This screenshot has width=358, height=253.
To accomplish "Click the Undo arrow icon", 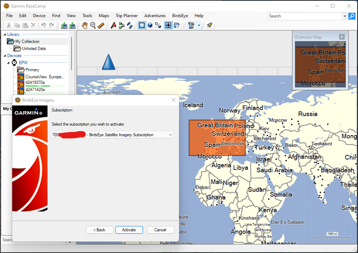I will click(x=43, y=25).
